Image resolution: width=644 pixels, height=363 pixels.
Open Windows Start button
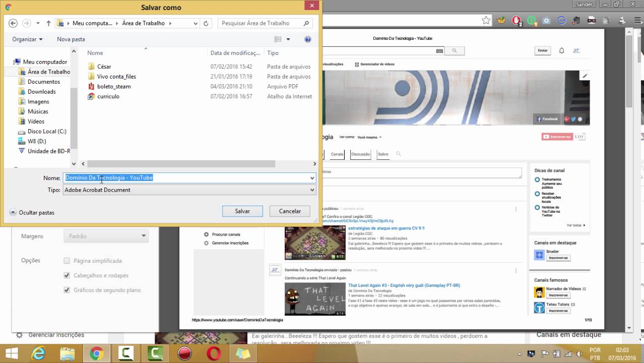(x=12, y=354)
